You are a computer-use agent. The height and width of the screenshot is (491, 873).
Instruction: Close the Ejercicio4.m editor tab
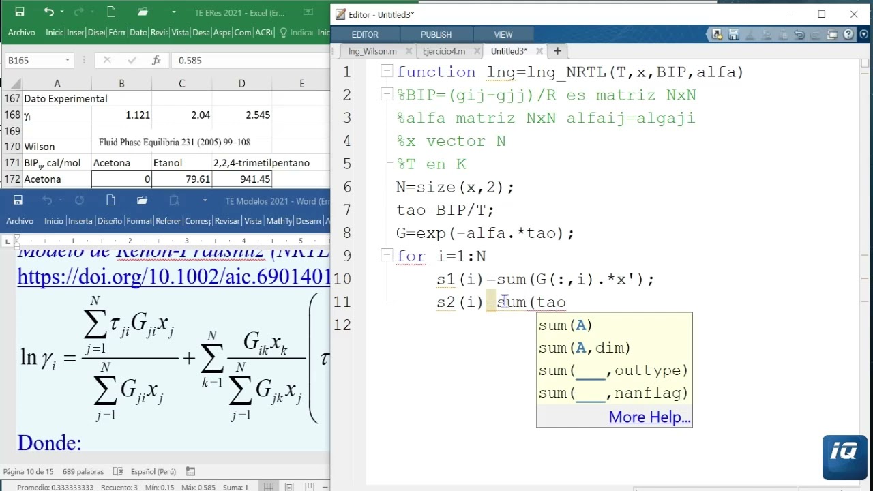pyautogui.click(x=477, y=51)
